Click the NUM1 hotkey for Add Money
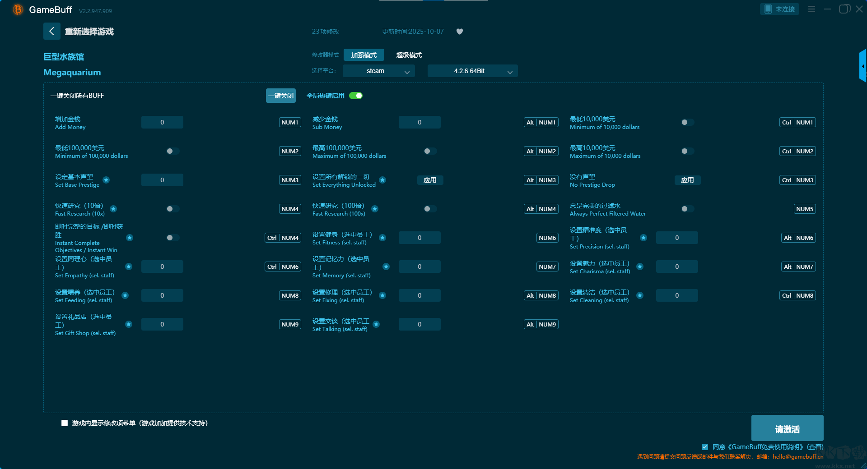 290,122
